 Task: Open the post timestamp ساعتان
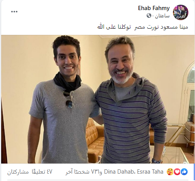pos(162,16)
